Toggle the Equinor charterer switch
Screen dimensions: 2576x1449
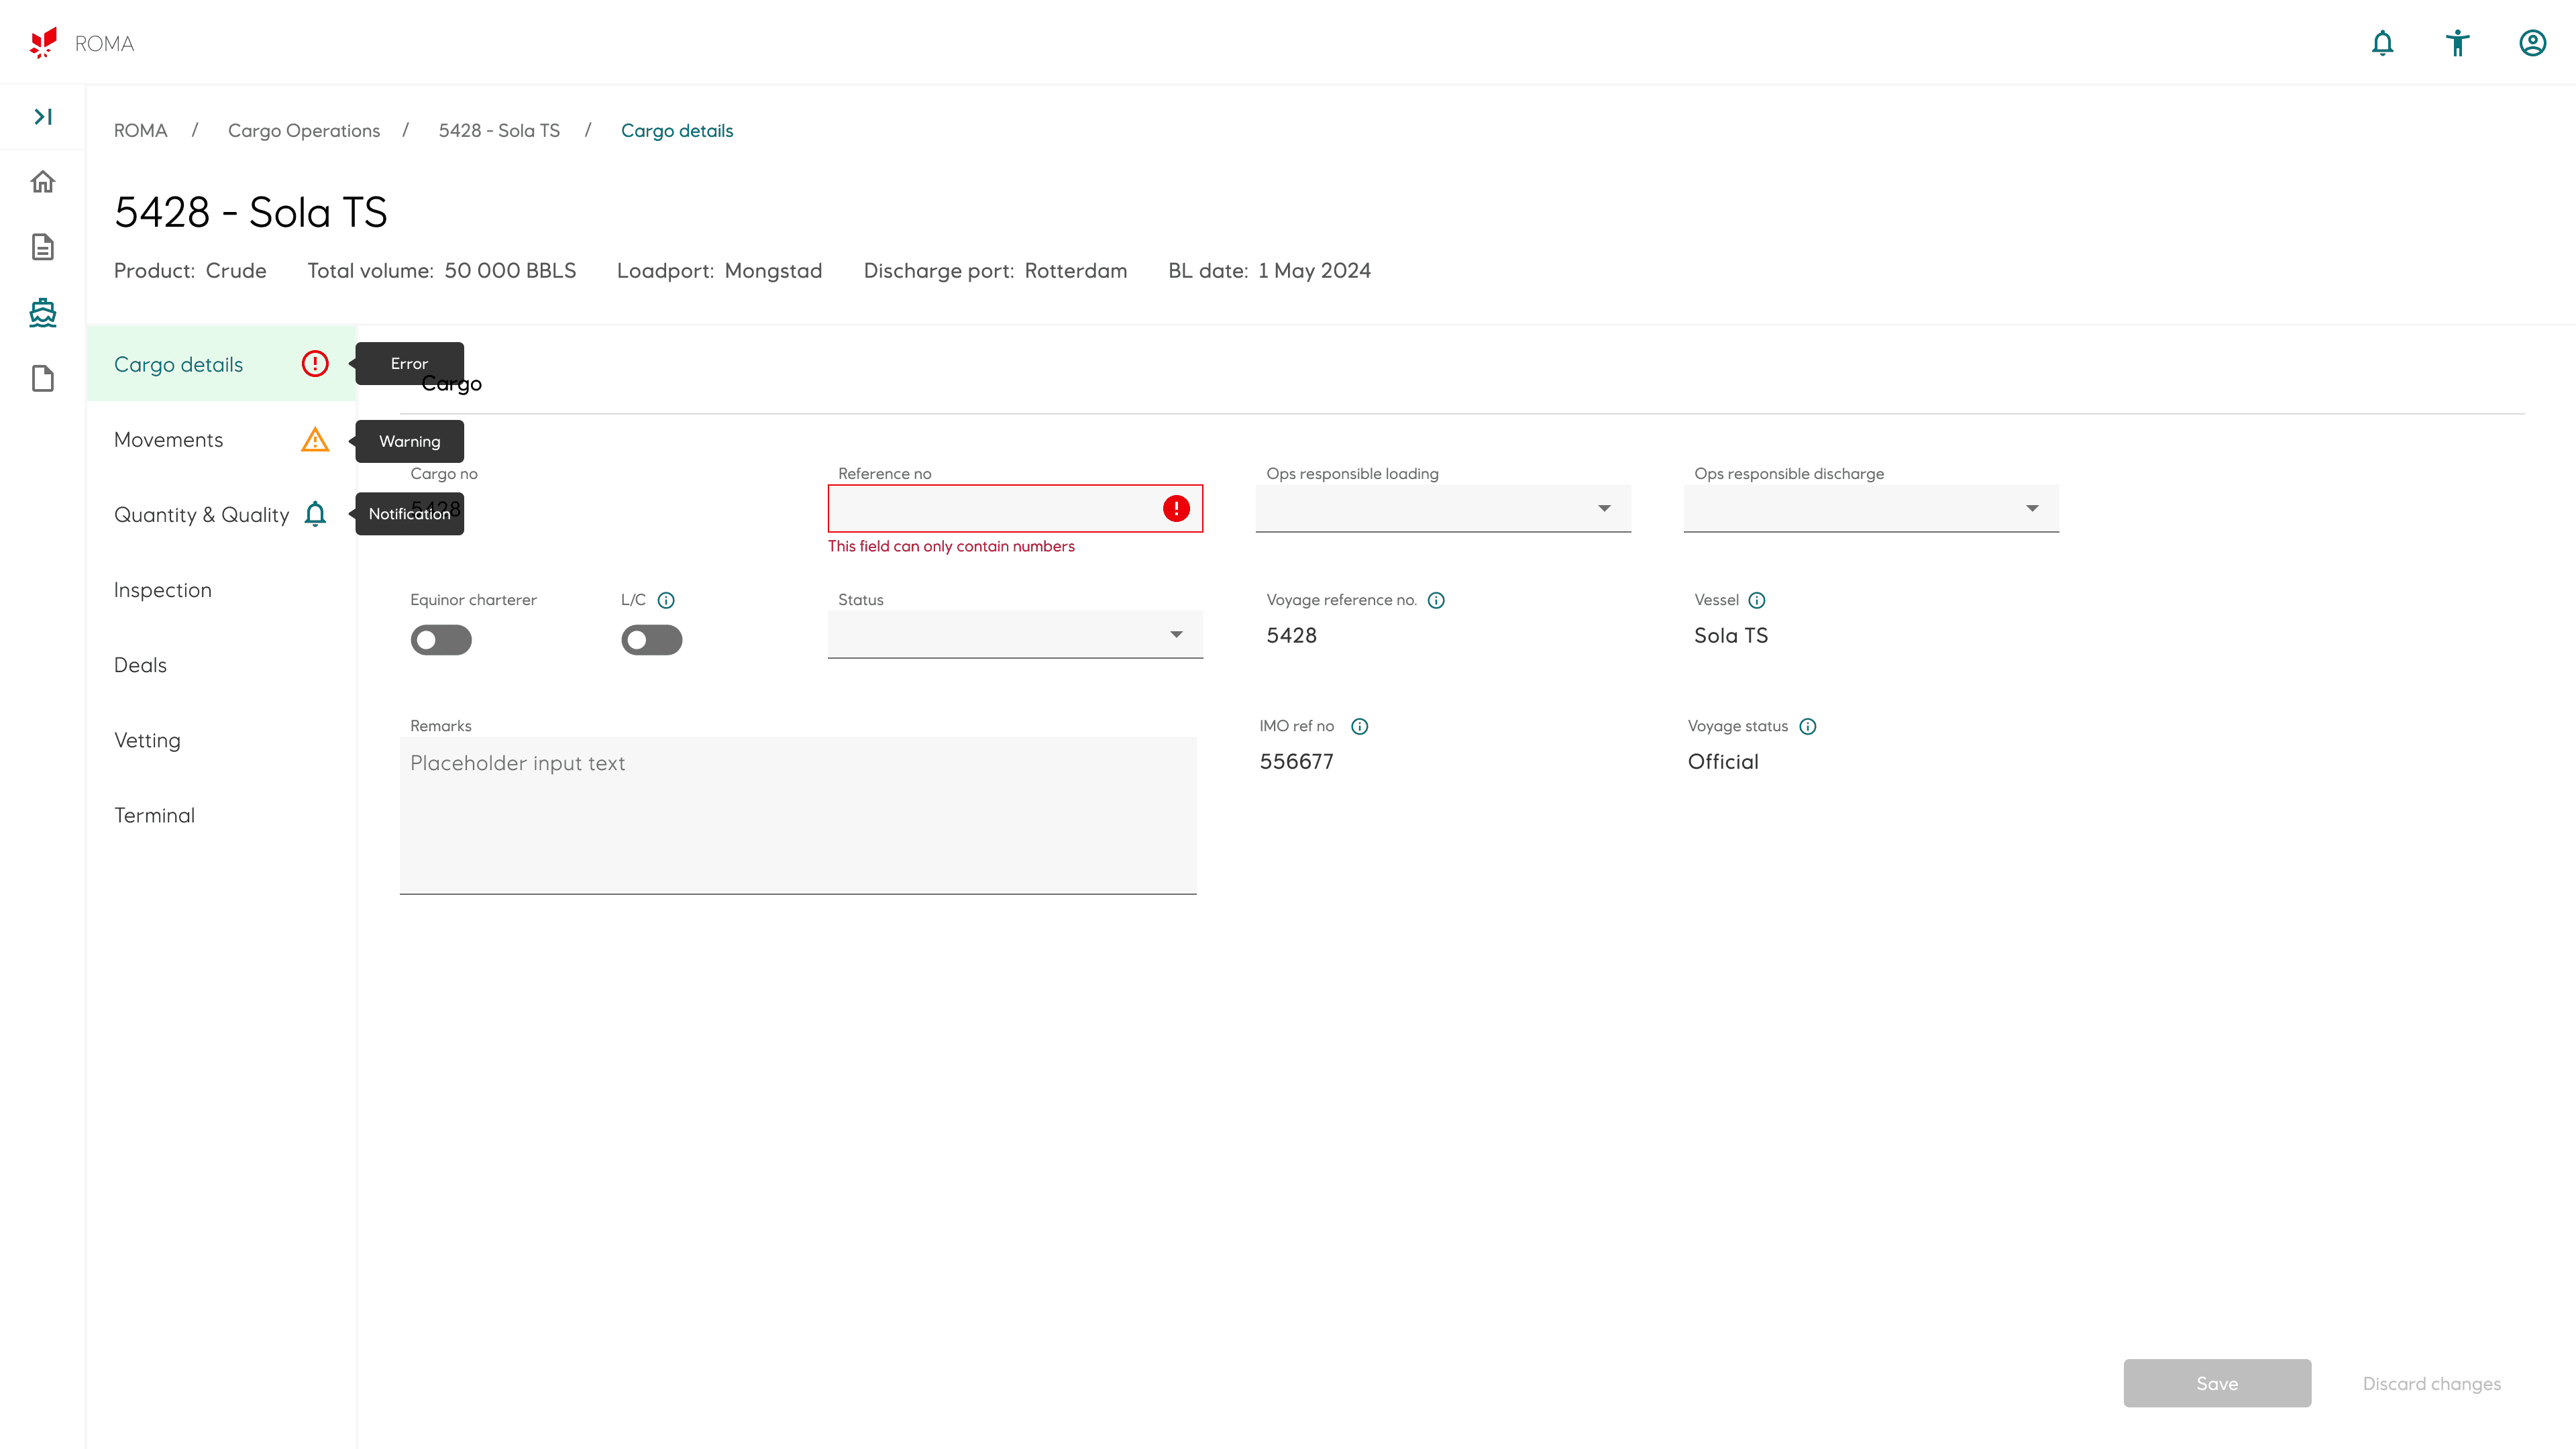tap(441, 640)
